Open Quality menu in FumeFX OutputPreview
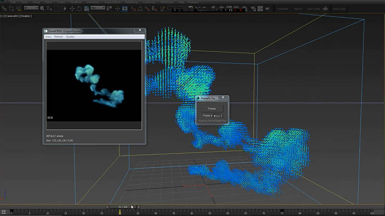Image resolution: width=385 pixels, height=216 pixels. click(x=70, y=37)
